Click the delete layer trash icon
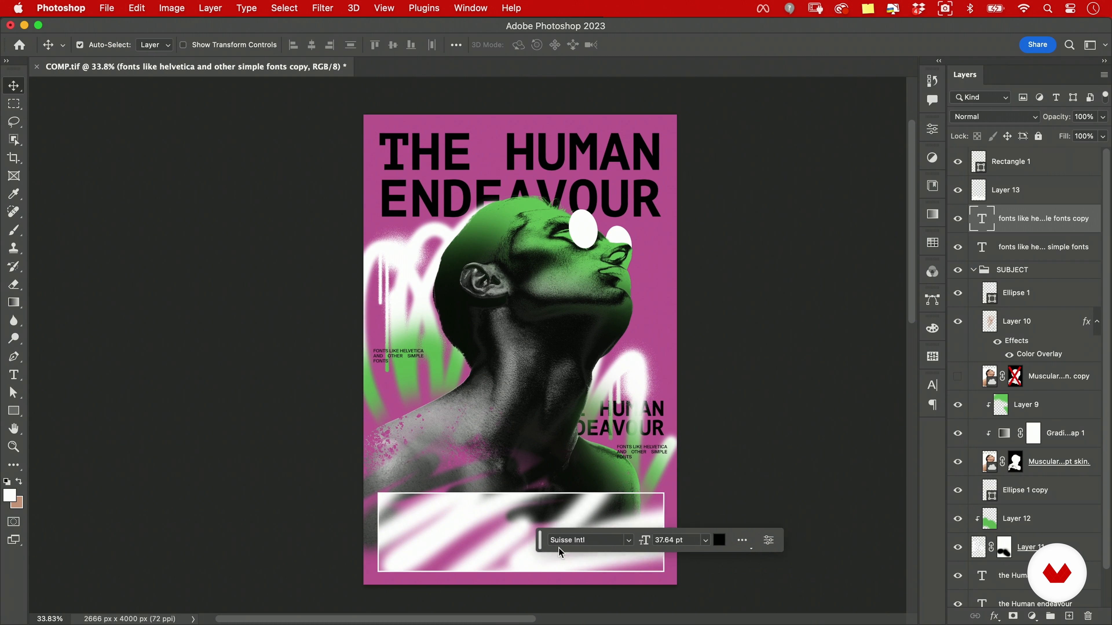Screen dimensions: 1112x625 click(1088, 616)
